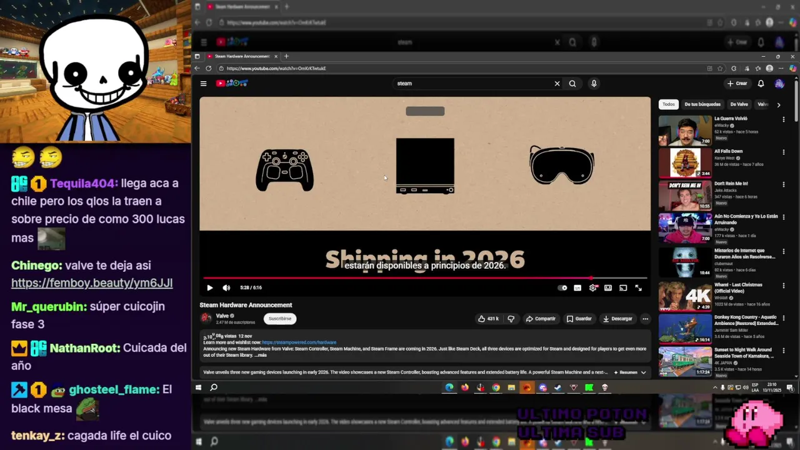Open more video actions ellipsis

click(645, 319)
